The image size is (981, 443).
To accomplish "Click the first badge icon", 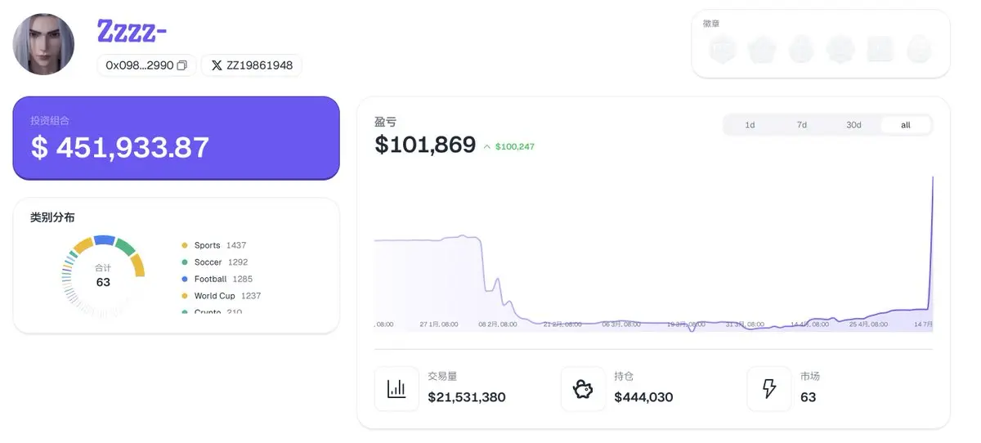I will [x=723, y=50].
